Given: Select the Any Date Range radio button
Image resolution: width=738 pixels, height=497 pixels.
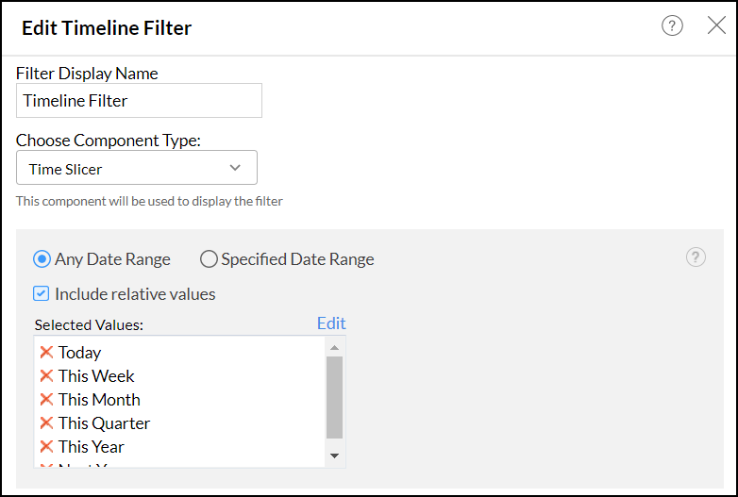Looking at the screenshot, I should click(42, 259).
